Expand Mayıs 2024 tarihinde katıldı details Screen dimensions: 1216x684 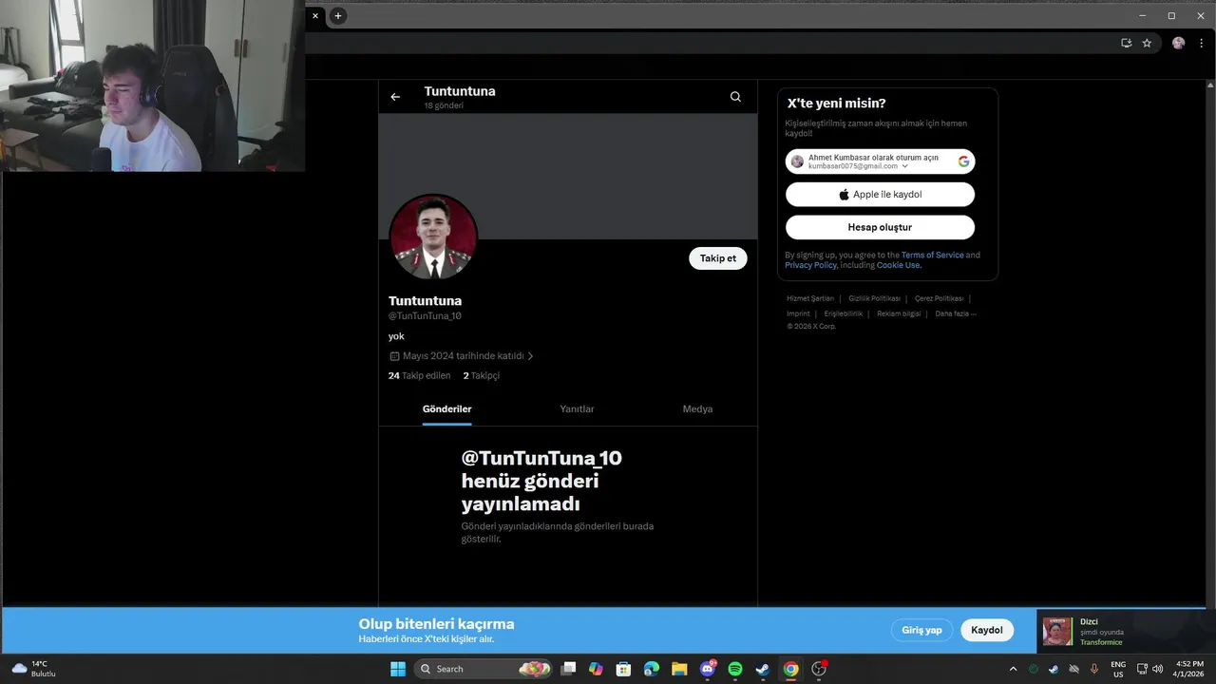click(x=462, y=356)
